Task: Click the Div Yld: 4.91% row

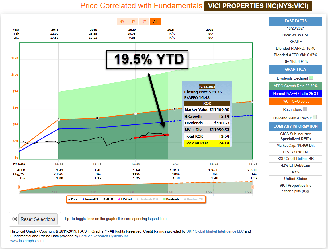Action: pyautogui.click(x=295, y=62)
